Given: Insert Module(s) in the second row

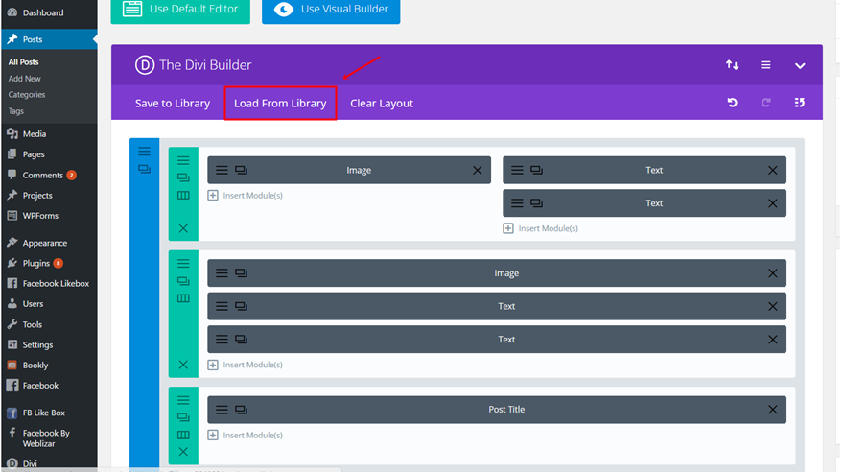Looking at the screenshot, I should pos(245,365).
